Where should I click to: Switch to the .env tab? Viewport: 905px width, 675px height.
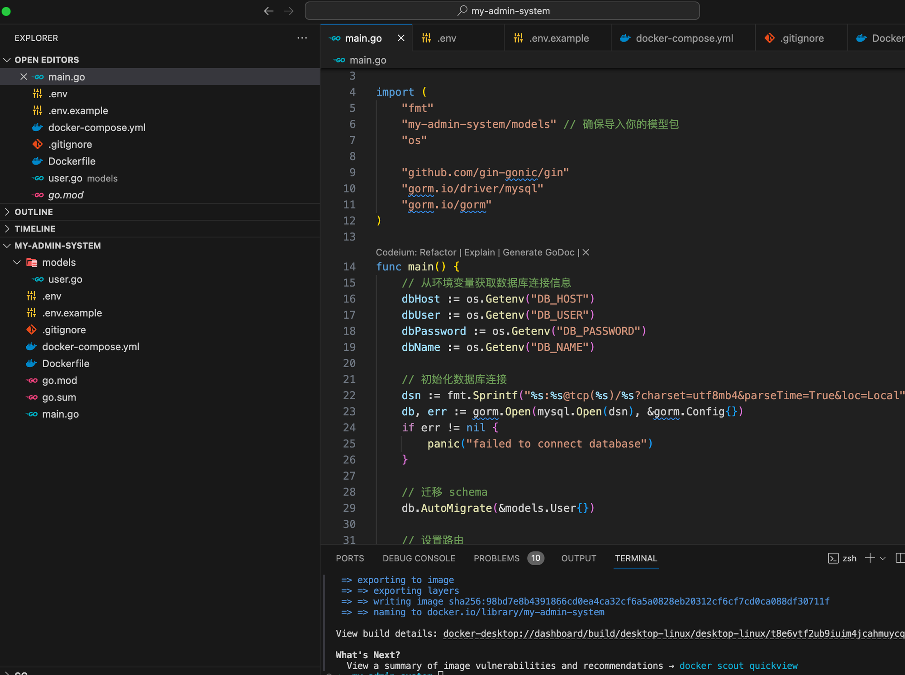[x=458, y=38]
